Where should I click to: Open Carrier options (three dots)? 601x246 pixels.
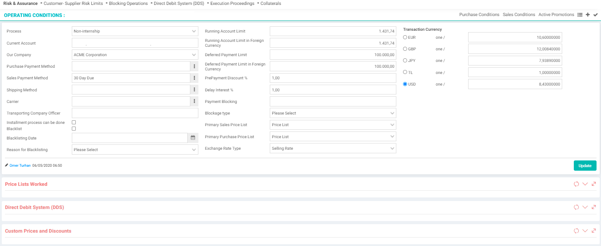coord(194,102)
